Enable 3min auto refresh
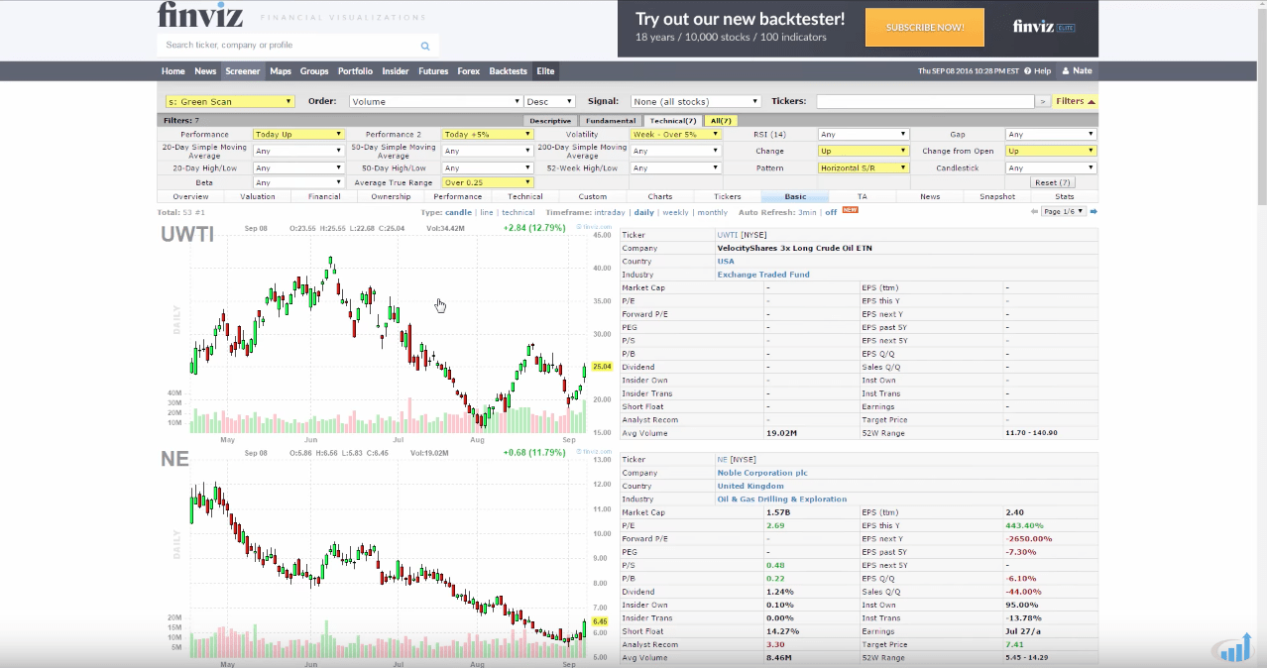The image size is (1267, 668). point(807,212)
